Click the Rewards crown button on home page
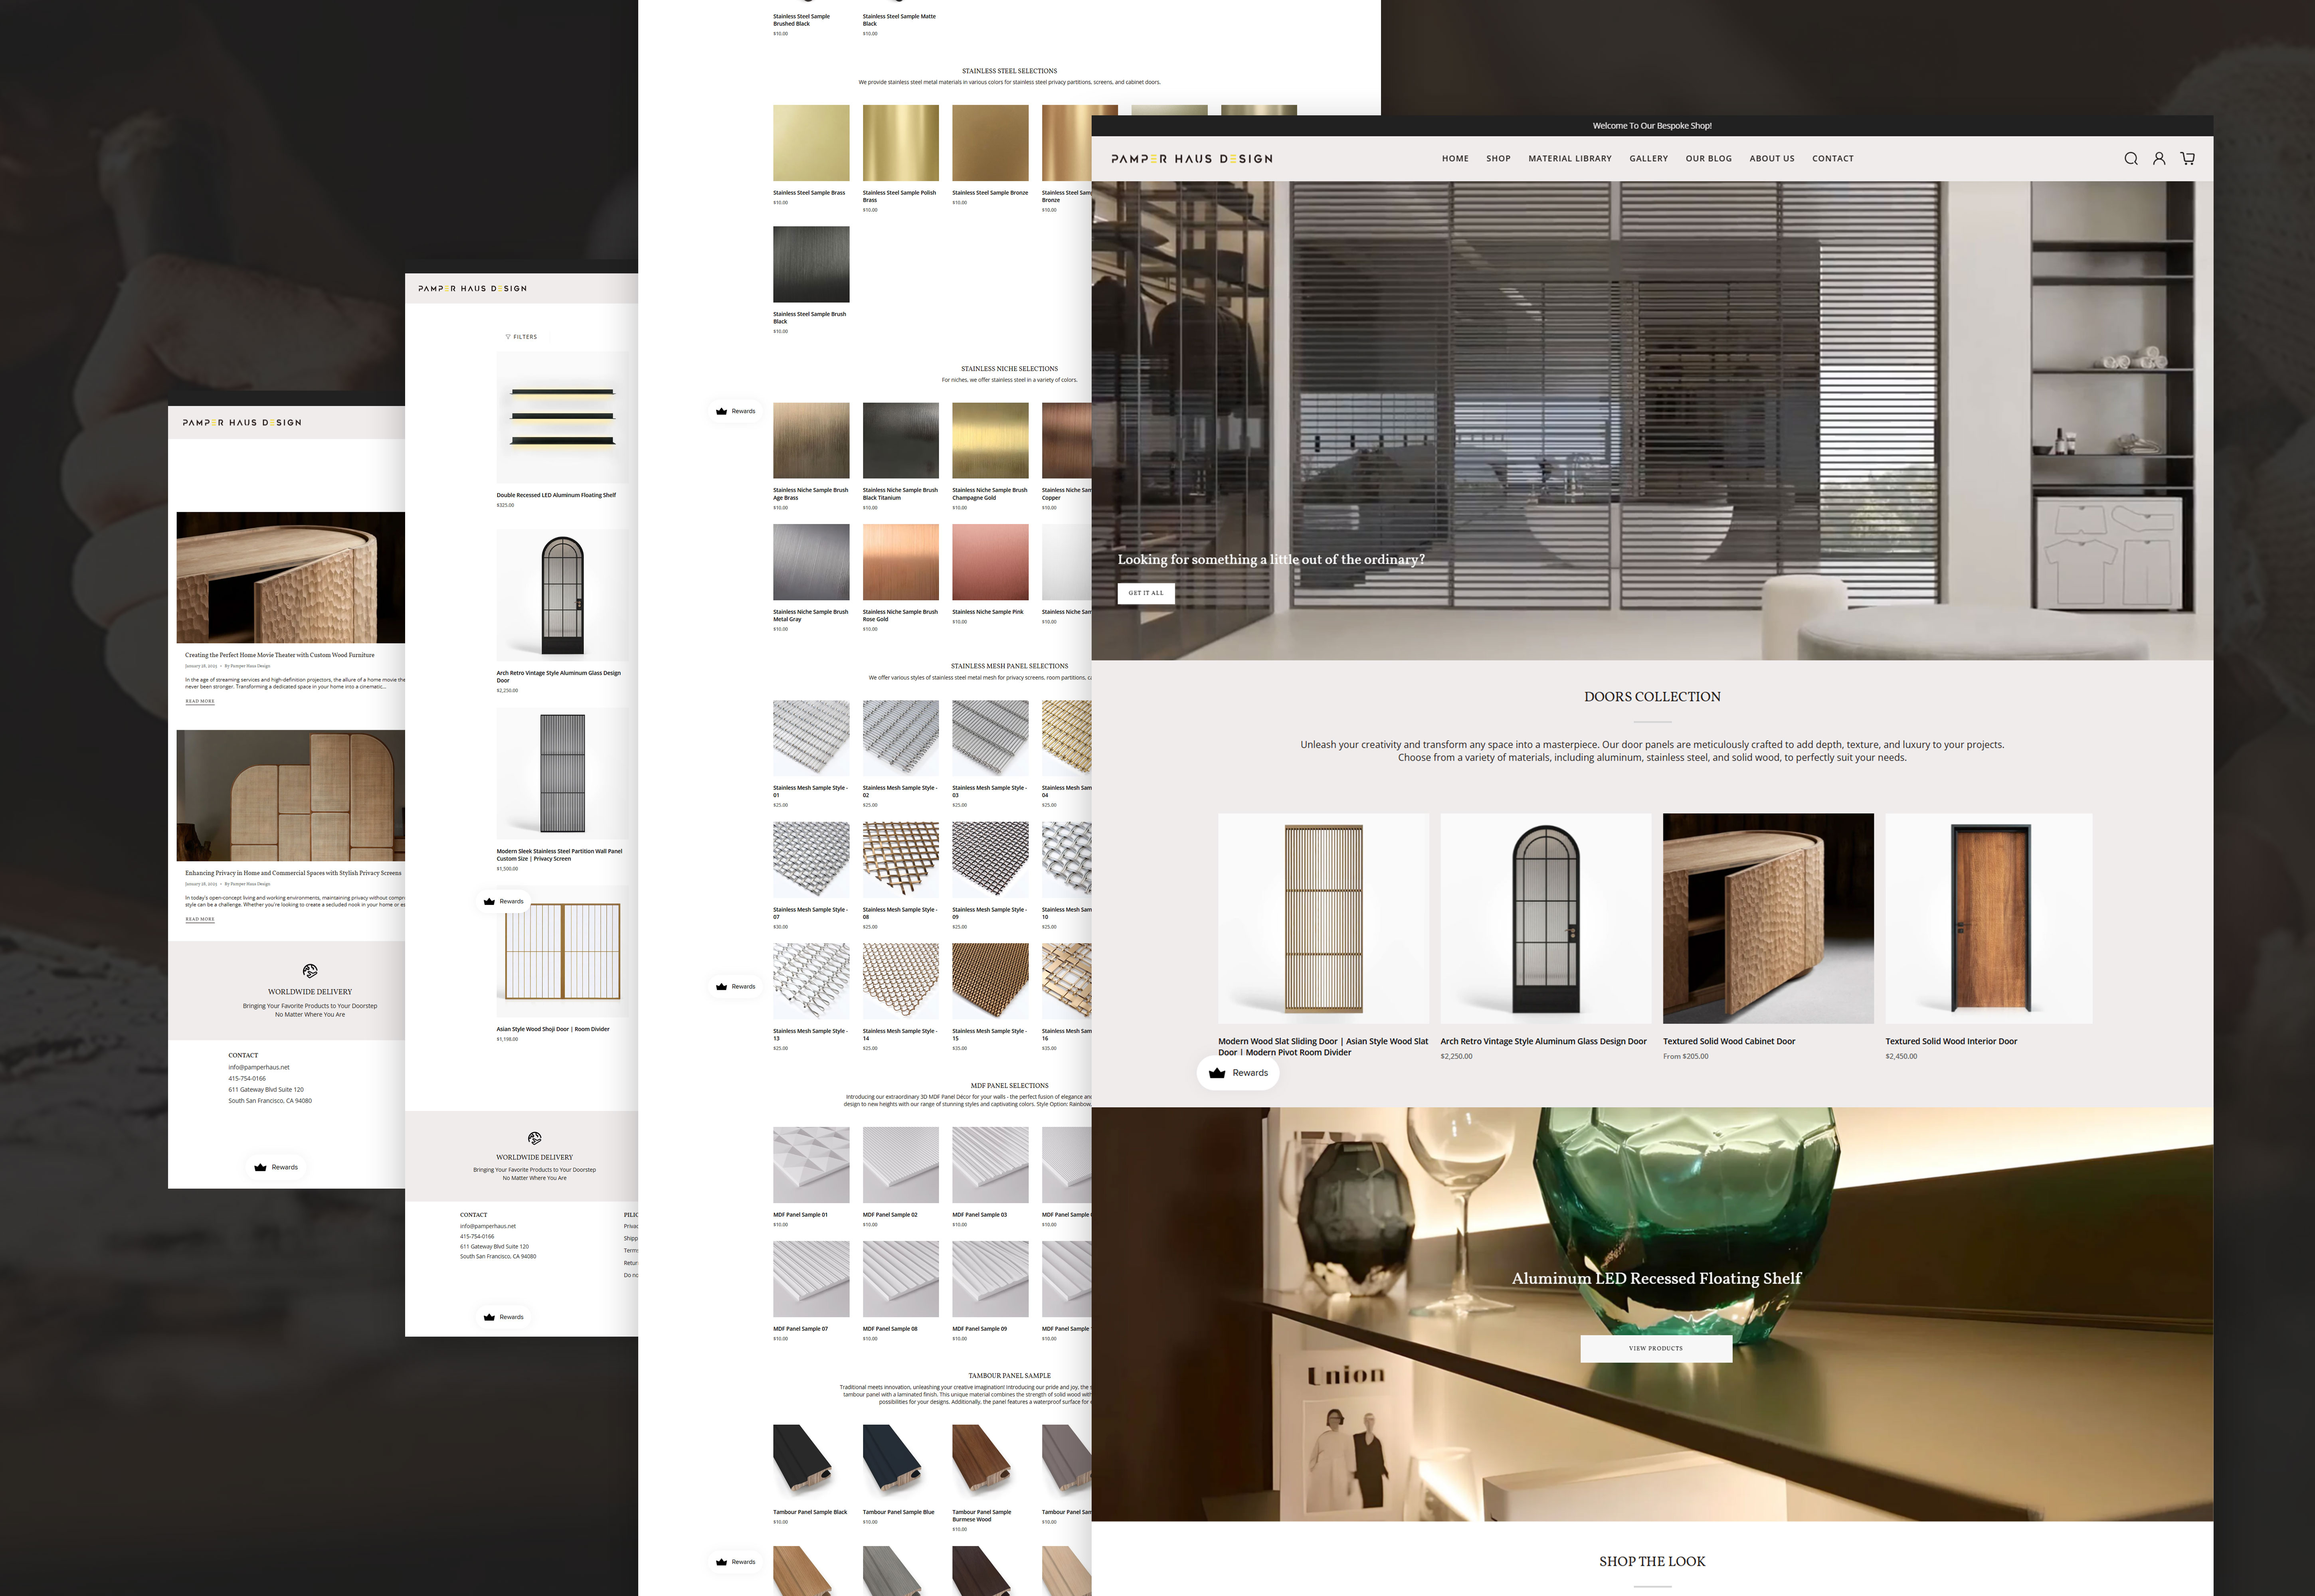The height and width of the screenshot is (1596, 2315). [1238, 1073]
